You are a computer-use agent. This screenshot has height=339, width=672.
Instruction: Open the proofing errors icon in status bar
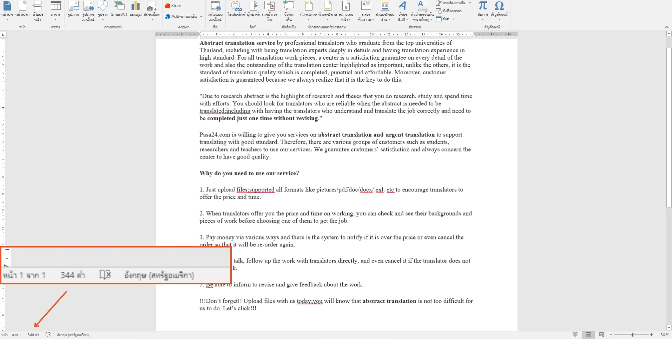tap(48, 335)
